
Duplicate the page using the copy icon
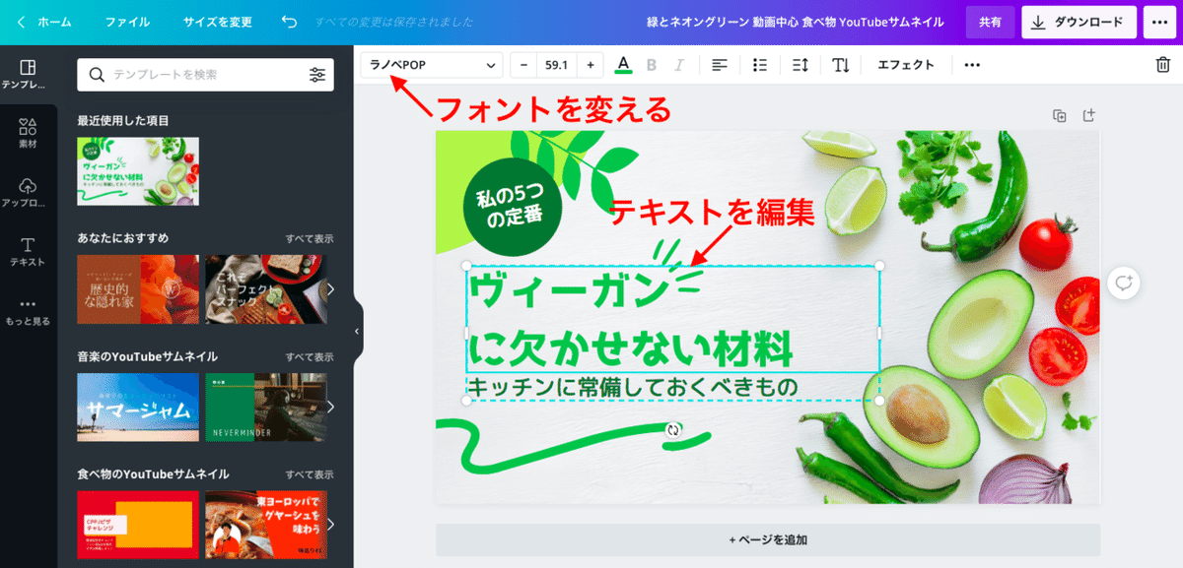pos(1060,115)
